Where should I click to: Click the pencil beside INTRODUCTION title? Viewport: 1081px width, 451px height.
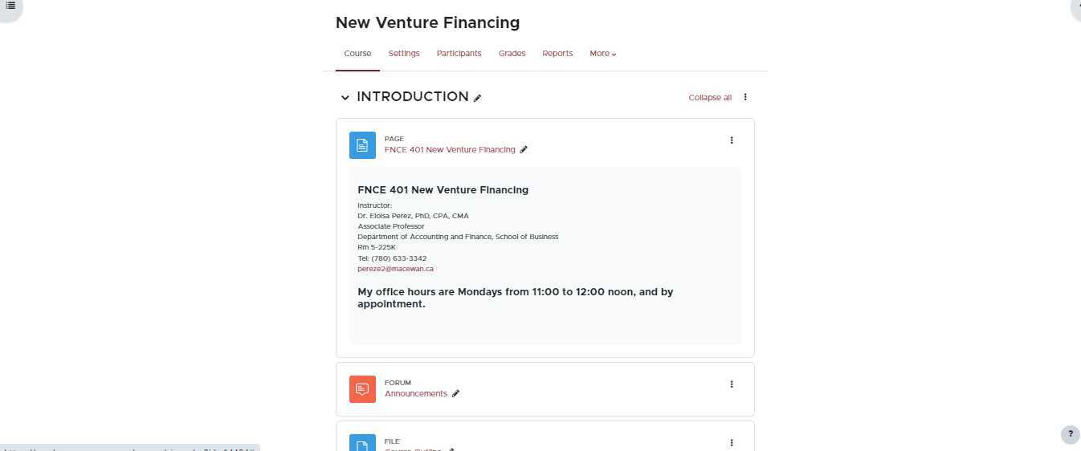pyautogui.click(x=477, y=98)
